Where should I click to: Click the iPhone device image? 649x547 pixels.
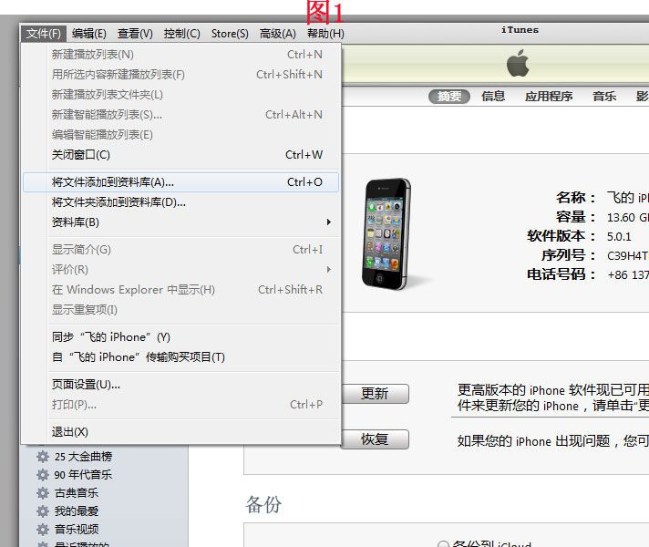(387, 234)
